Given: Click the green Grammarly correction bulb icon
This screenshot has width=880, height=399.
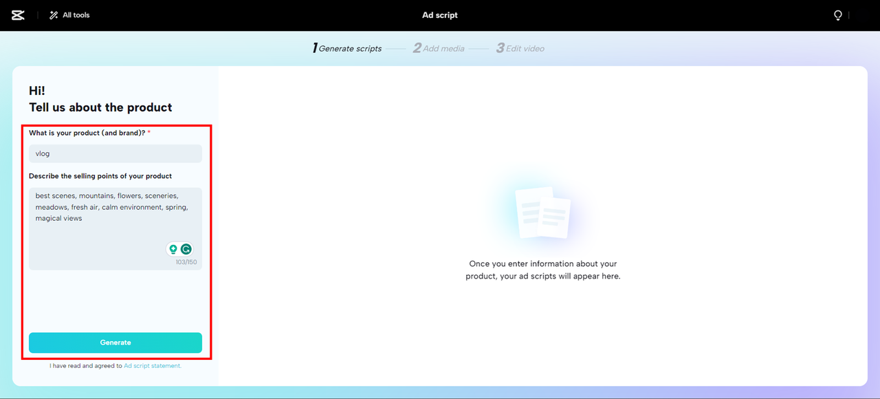Looking at the screenshot, I should tap(173, 249).
